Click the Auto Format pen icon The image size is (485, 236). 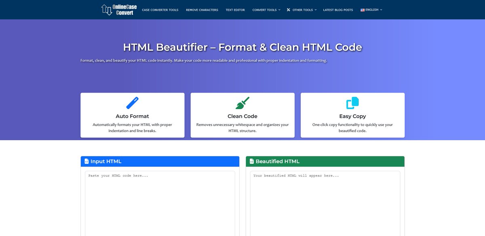pos(133,103)
